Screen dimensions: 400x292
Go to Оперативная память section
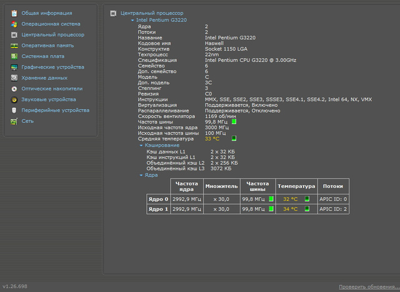(47, 46)
